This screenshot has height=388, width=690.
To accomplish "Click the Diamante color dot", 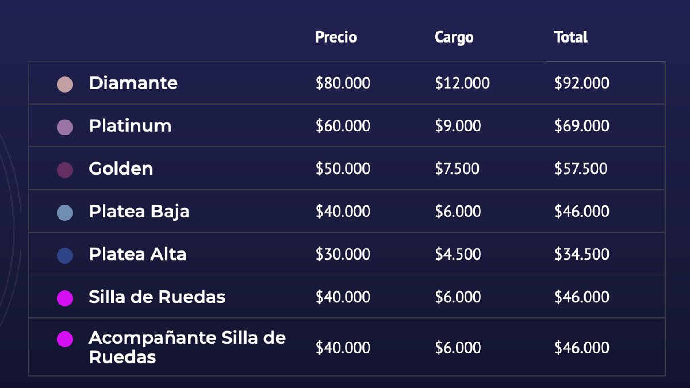I will pos(65,84).
